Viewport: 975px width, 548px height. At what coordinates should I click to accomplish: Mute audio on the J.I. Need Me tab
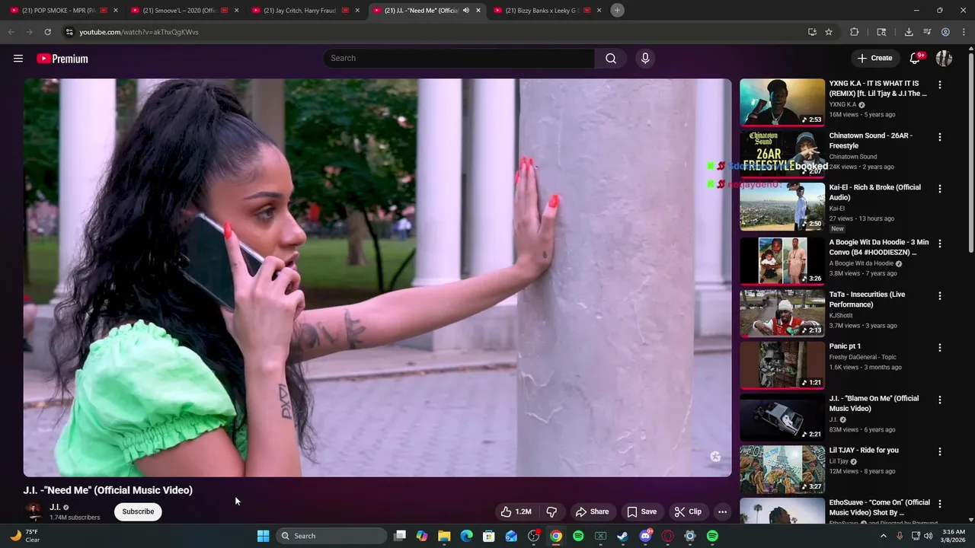(x=465, y=11)
